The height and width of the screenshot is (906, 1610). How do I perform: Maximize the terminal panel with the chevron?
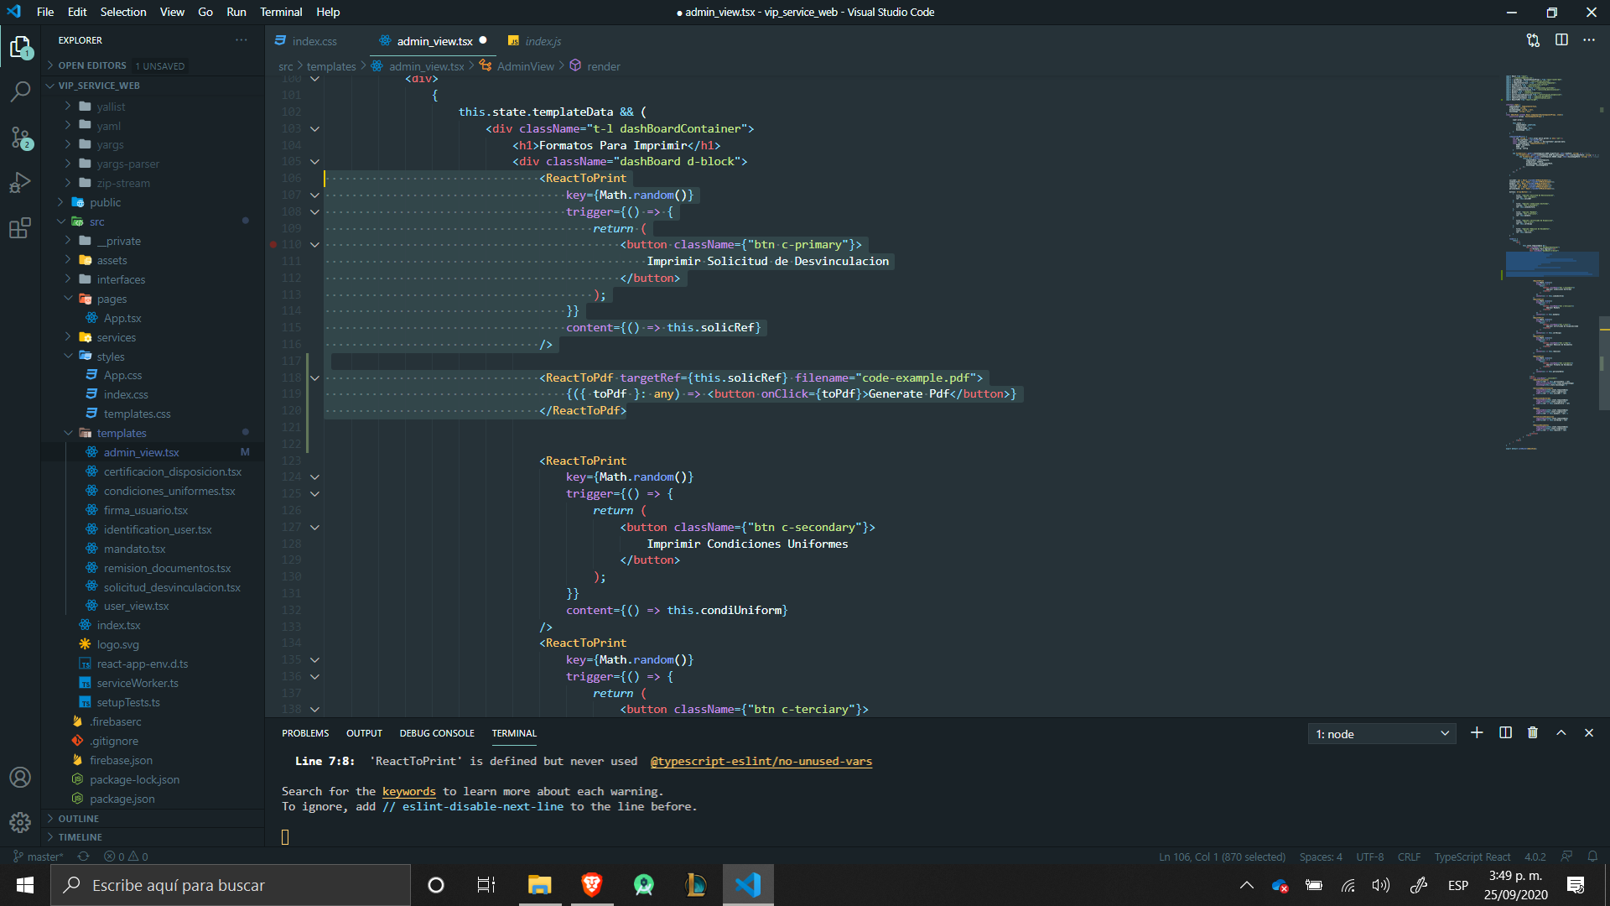(1561, 732)
